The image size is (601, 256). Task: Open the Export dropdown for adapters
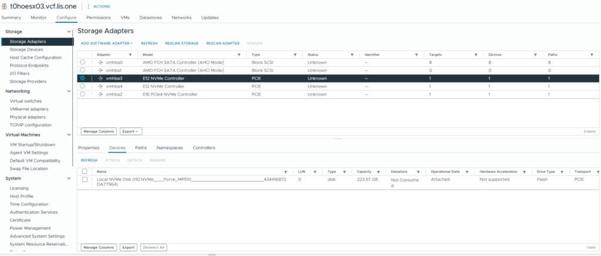(x=131, y=132)
